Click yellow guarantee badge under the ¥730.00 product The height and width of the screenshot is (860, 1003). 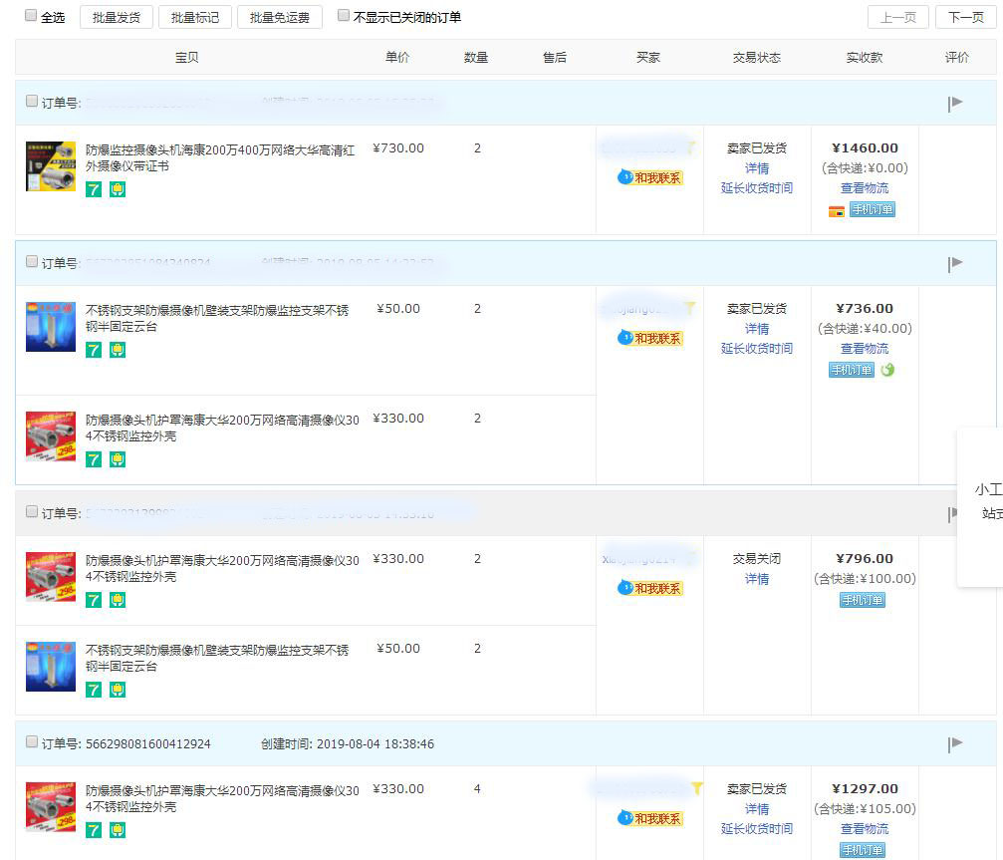point(118,188)
